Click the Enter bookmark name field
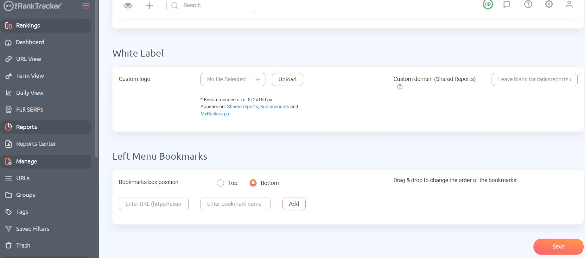The height and width of the screenshot is (258, 585). tap(235, 204)
